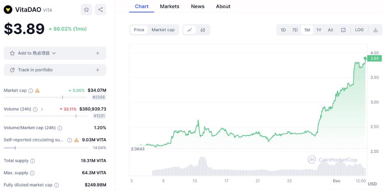Click the Market cap range slider bar
Image resolution: width=383 pixels, height=192 pixels.
click(x=45, y=97)
